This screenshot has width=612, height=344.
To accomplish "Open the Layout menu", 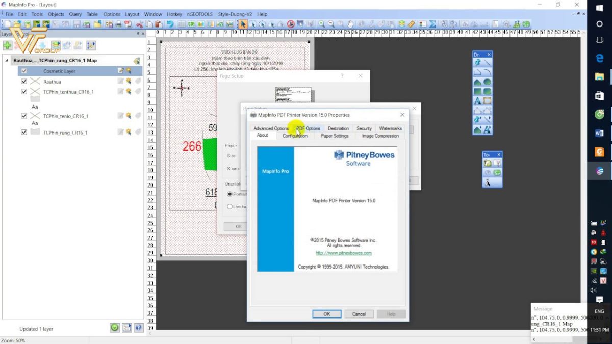I will coord(132,14).
